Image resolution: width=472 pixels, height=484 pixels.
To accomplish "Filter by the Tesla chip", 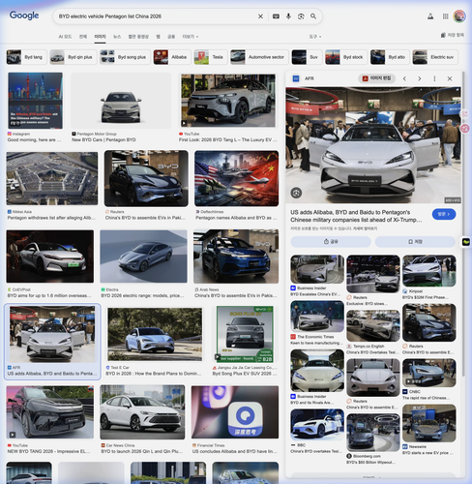I will click(211, 57).
